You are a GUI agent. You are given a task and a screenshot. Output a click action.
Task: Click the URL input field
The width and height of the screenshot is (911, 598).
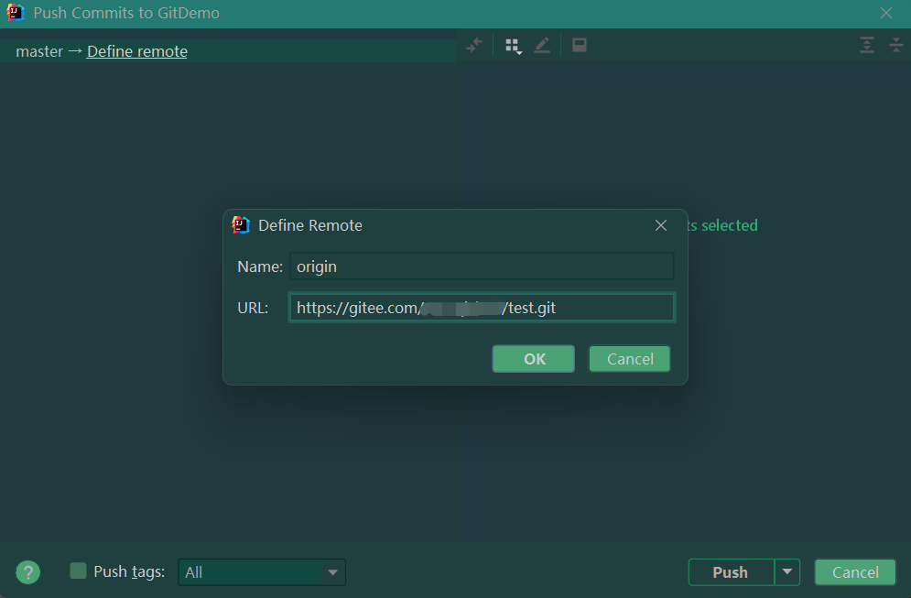482,308
